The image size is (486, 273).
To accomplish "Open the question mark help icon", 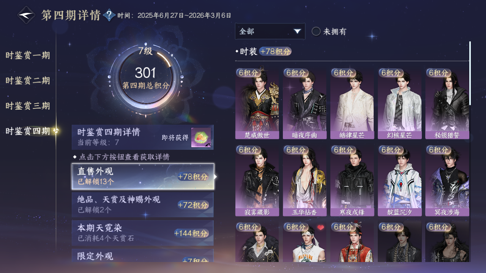I will coord(109,15).
